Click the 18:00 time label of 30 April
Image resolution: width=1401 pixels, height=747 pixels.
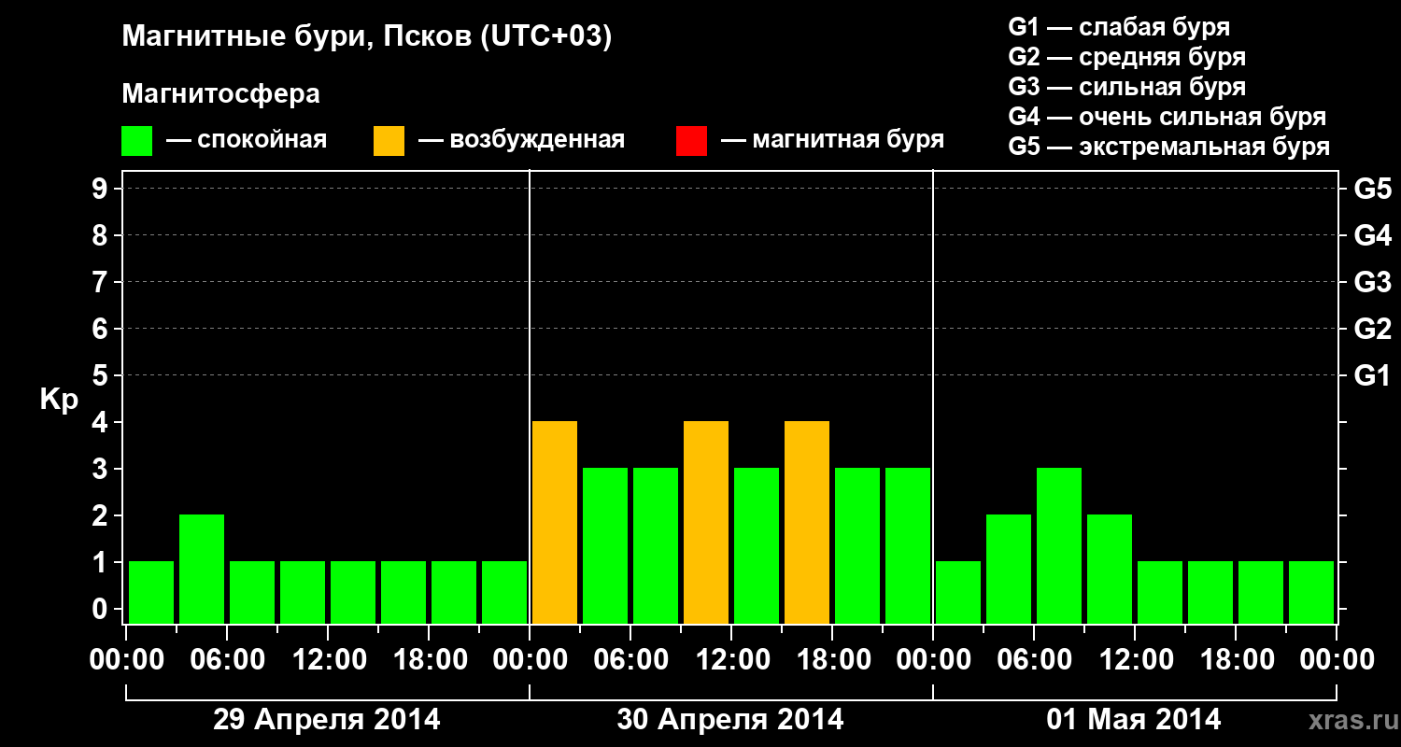[832, 659]
